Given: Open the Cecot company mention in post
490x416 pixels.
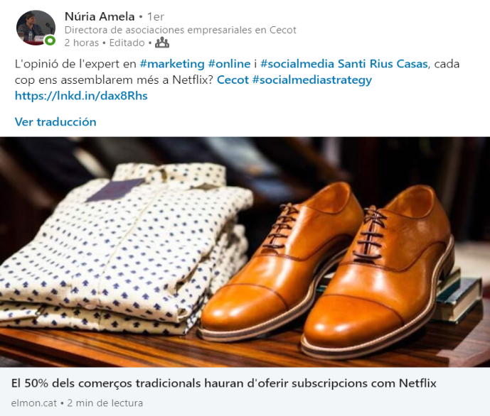Looking at the screenshot, I should pyautogui.click(x=233, y=80).
